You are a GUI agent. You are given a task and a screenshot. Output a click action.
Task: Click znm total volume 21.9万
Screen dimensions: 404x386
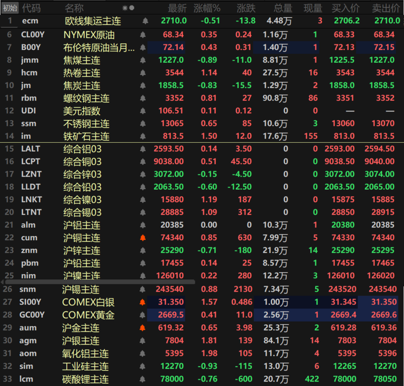(275, 250)
